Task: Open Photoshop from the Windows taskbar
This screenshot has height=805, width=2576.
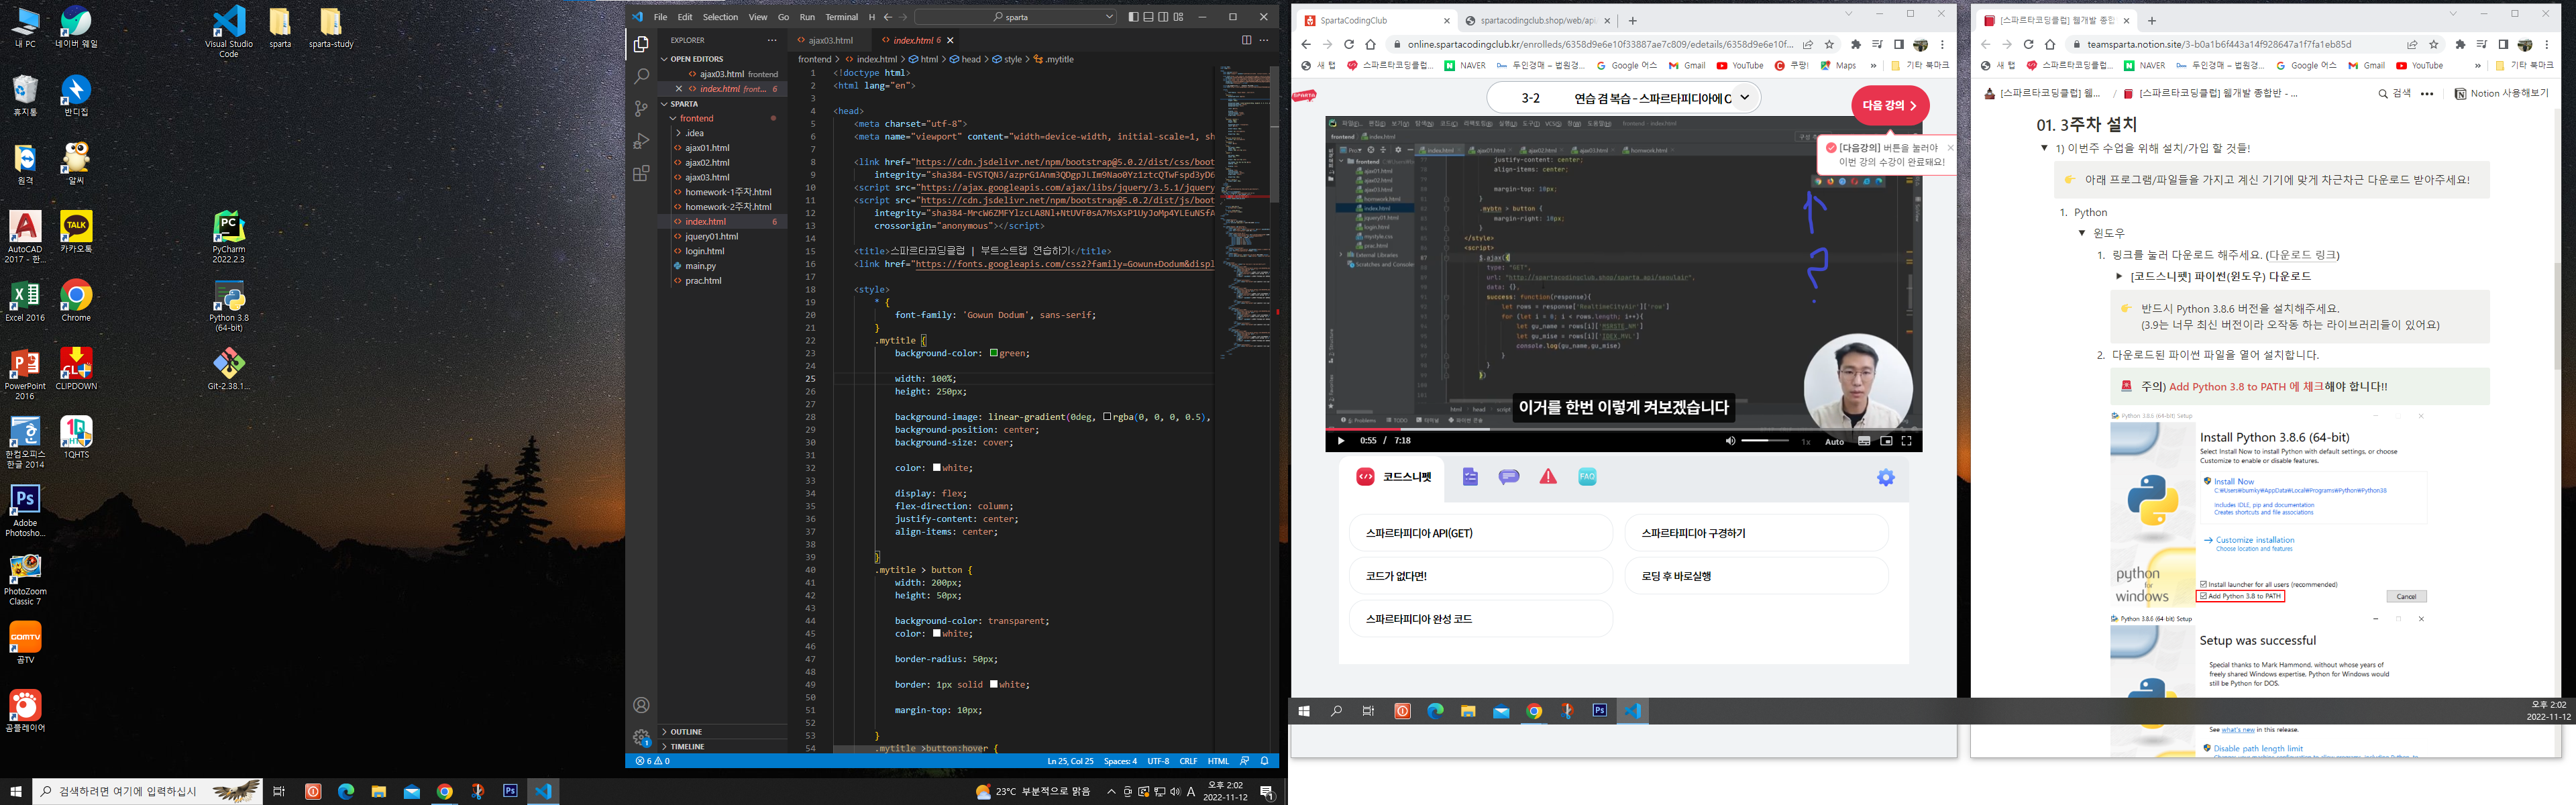Action: click(x=510, y=791)
